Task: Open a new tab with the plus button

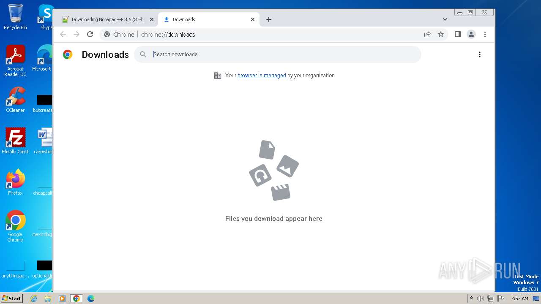Action: 269,19
